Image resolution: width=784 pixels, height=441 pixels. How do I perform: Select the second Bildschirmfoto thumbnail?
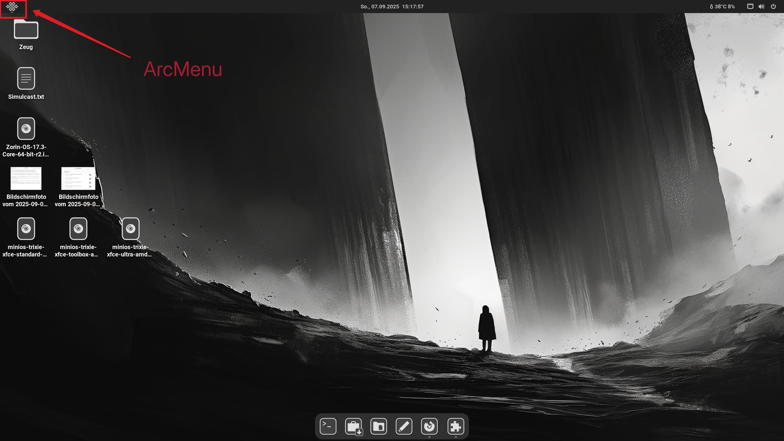(78, 178)
